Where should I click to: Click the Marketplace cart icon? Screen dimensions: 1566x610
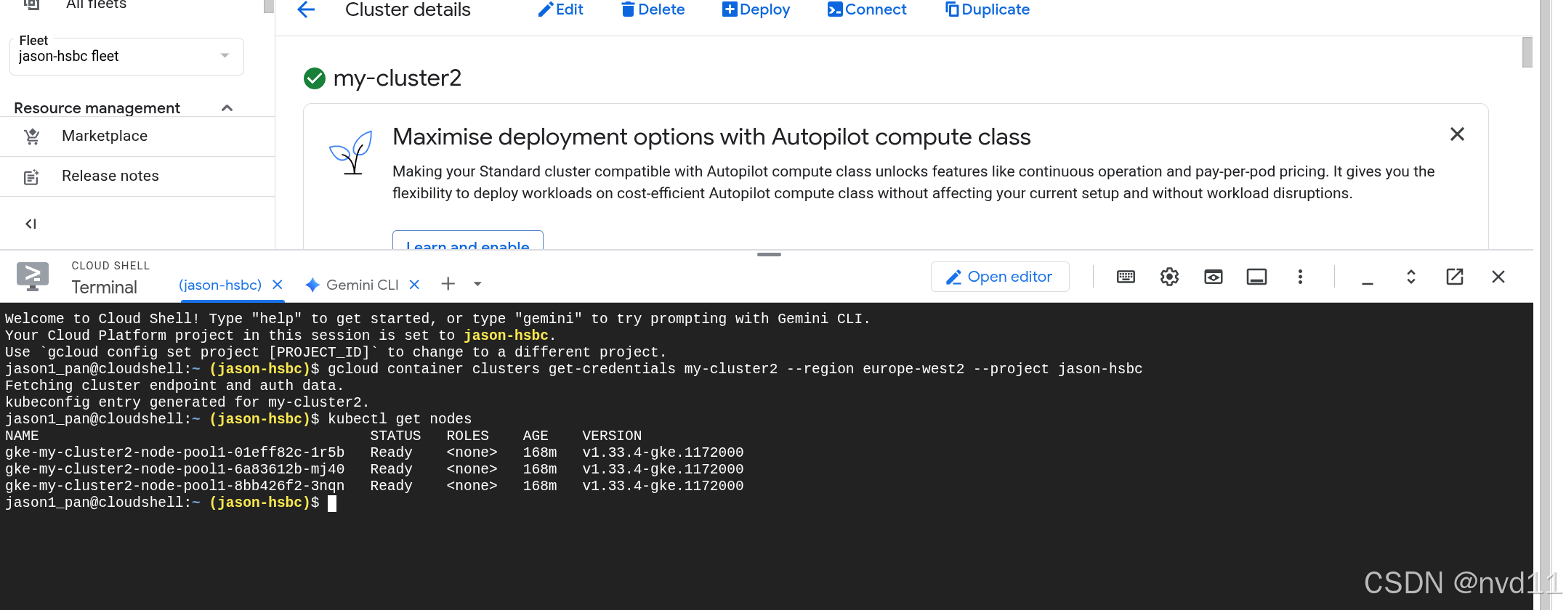click(31, 137)
